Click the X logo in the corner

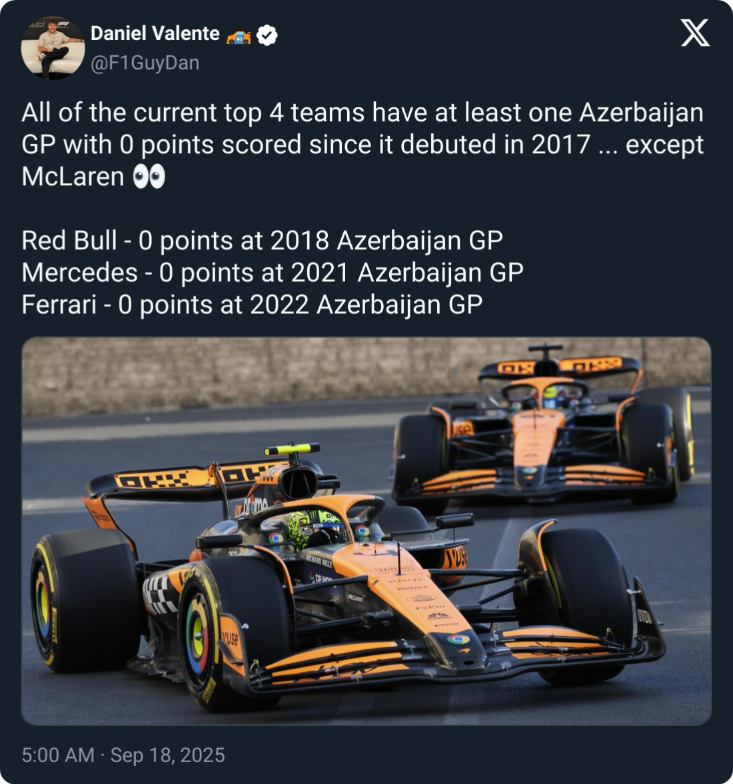(695, 33)
